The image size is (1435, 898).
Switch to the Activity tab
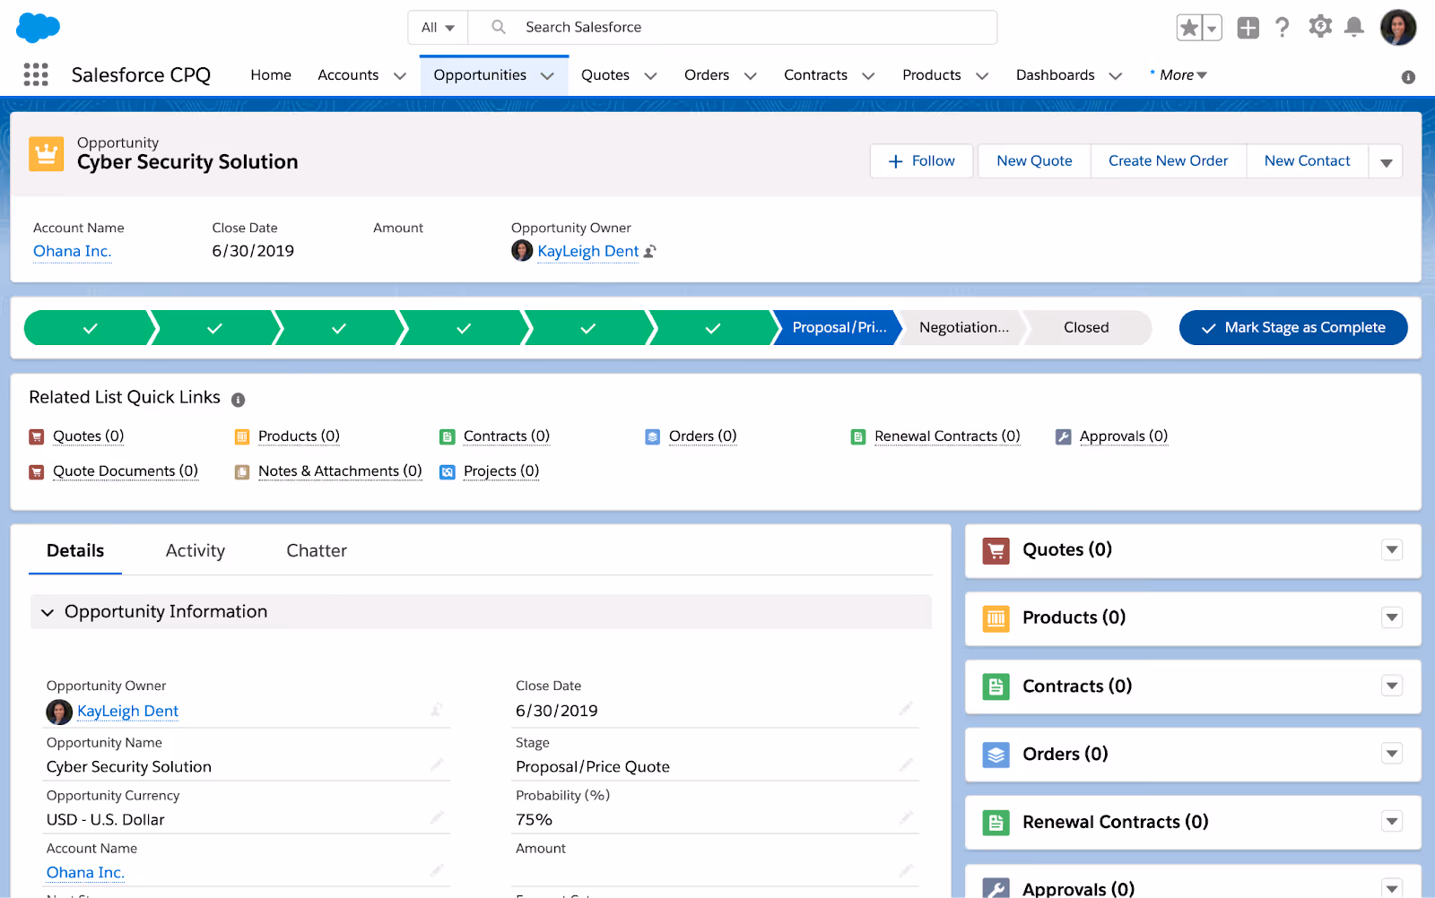(x=196, y=551)
